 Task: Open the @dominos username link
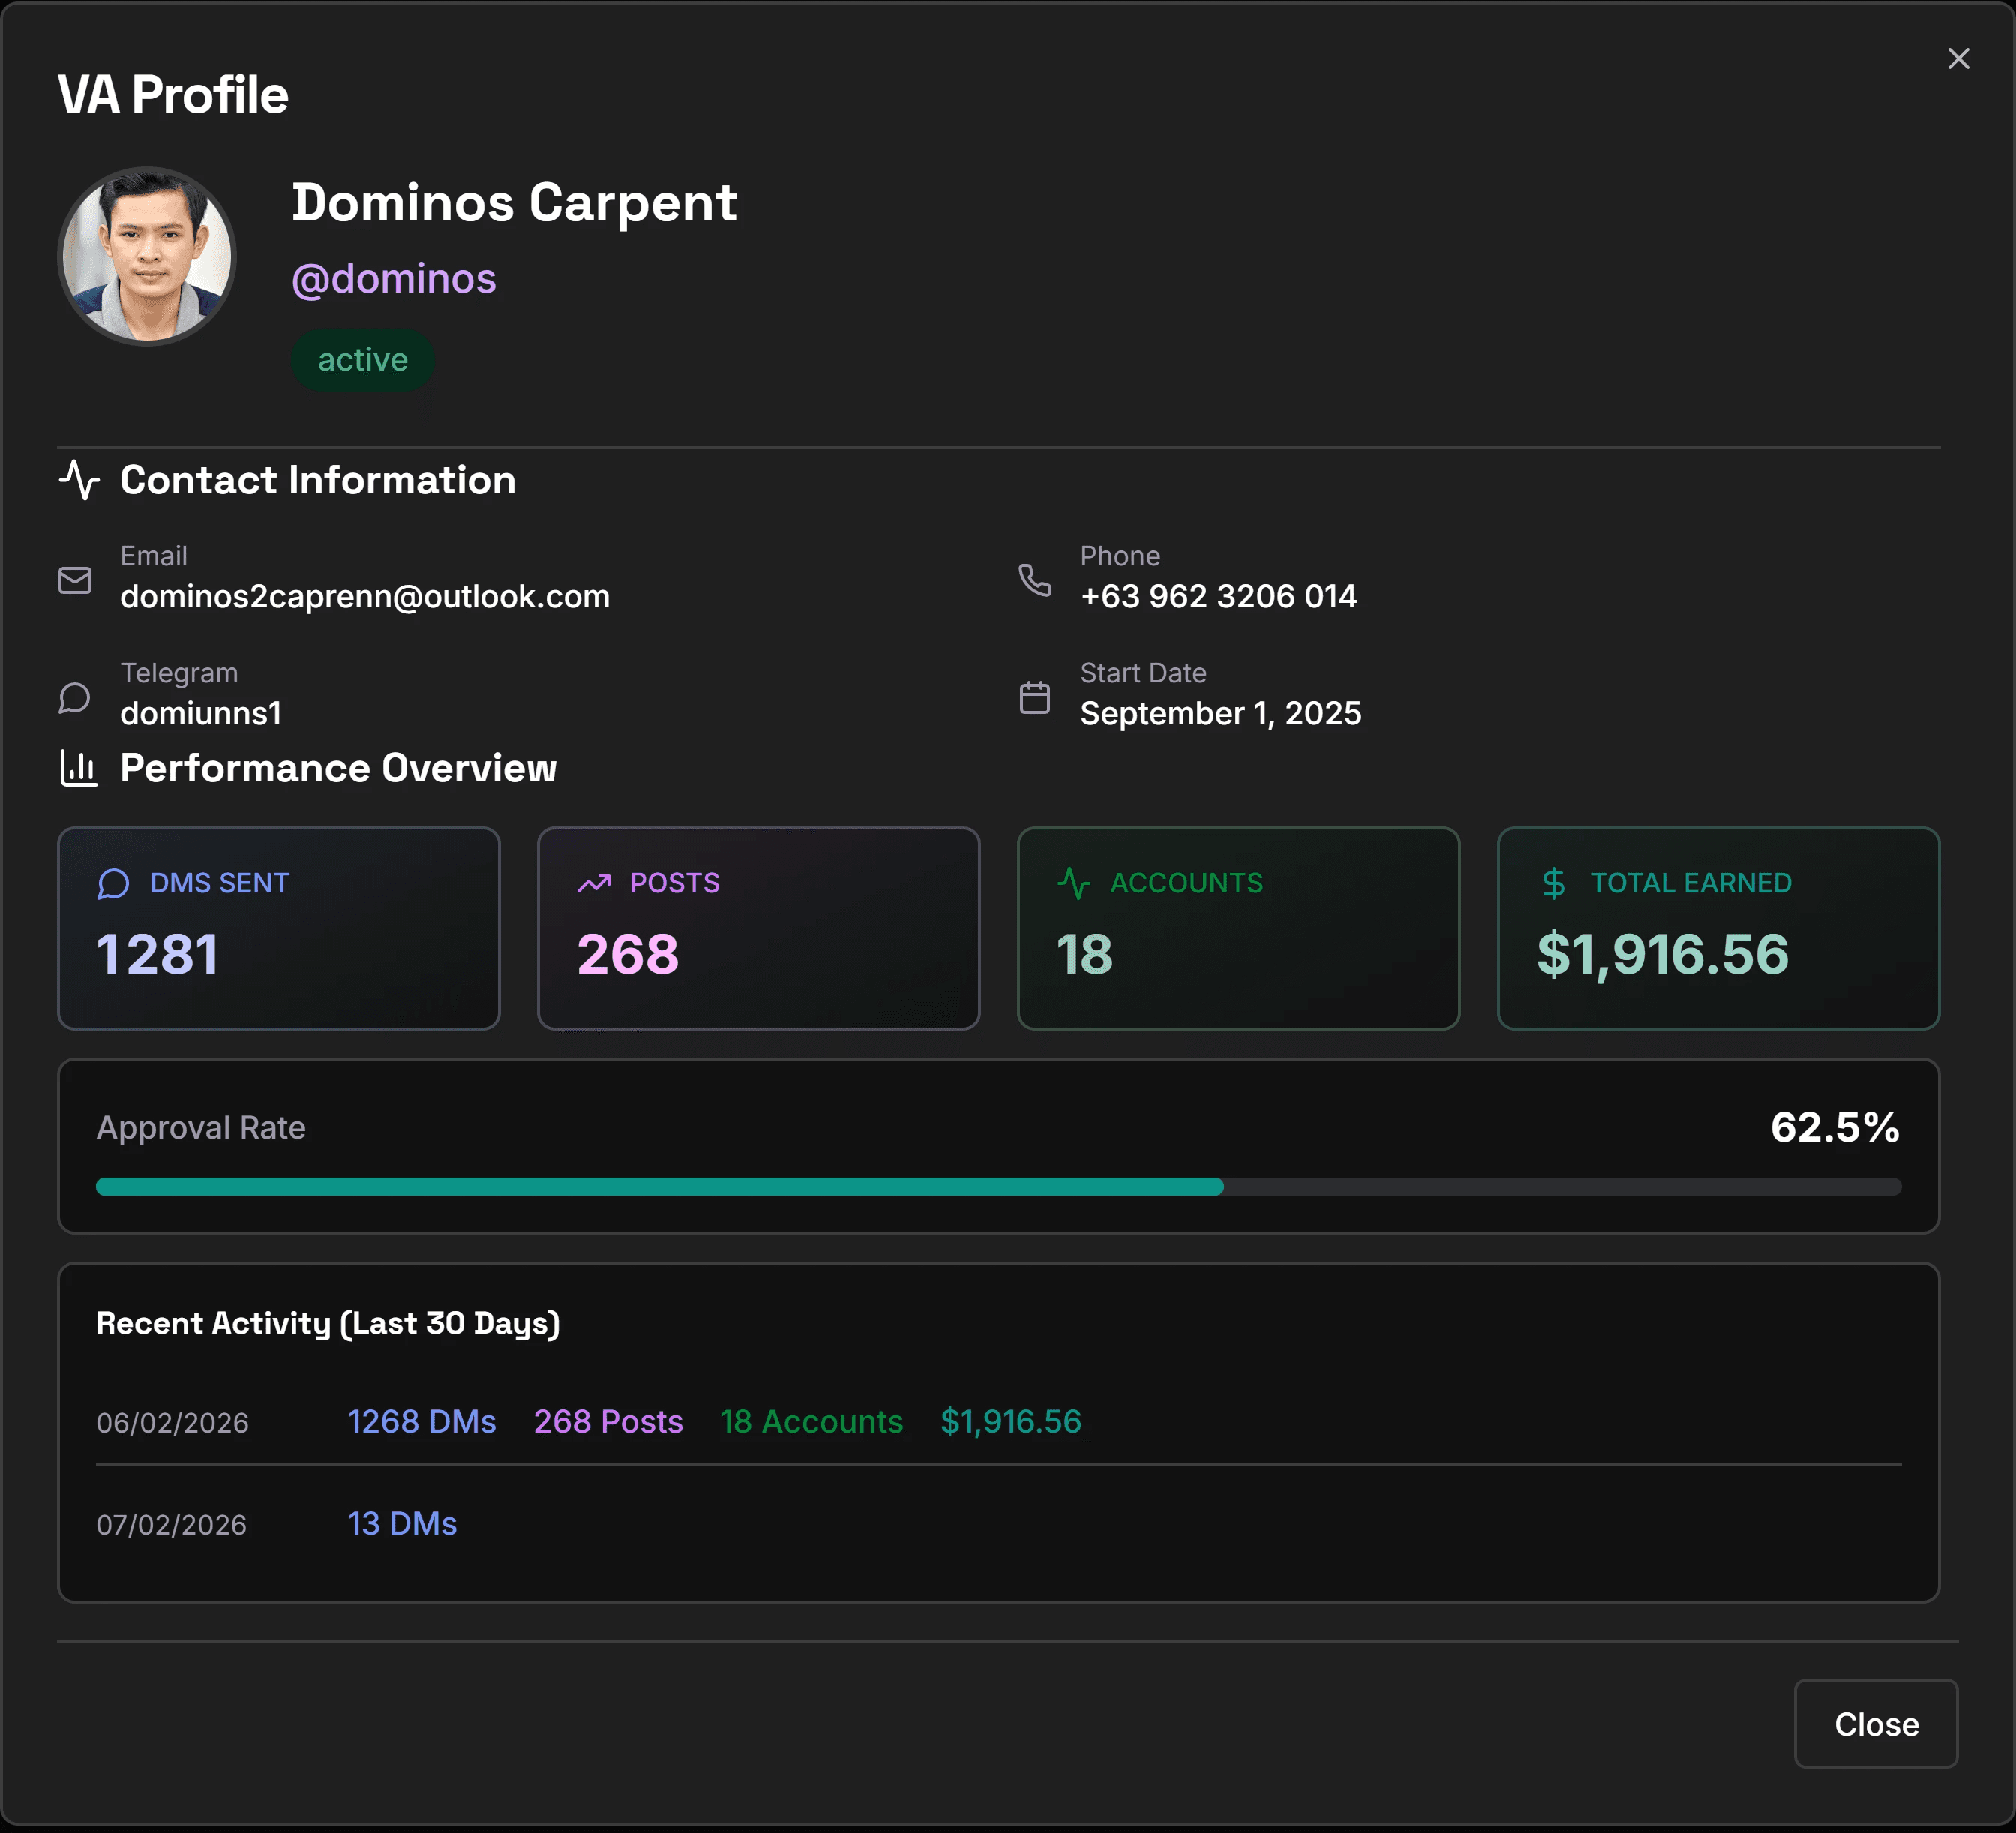coord(393,279)
